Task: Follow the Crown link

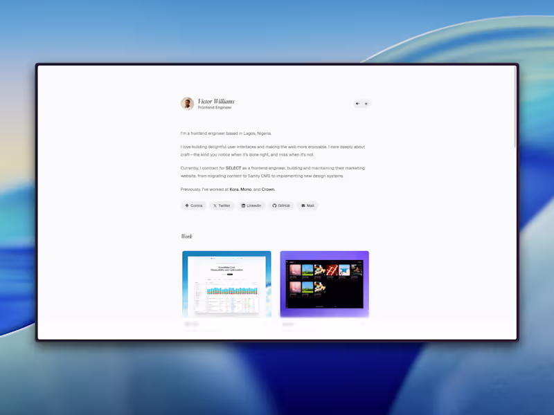Action: pyautogui.click(x=268, y=190)
